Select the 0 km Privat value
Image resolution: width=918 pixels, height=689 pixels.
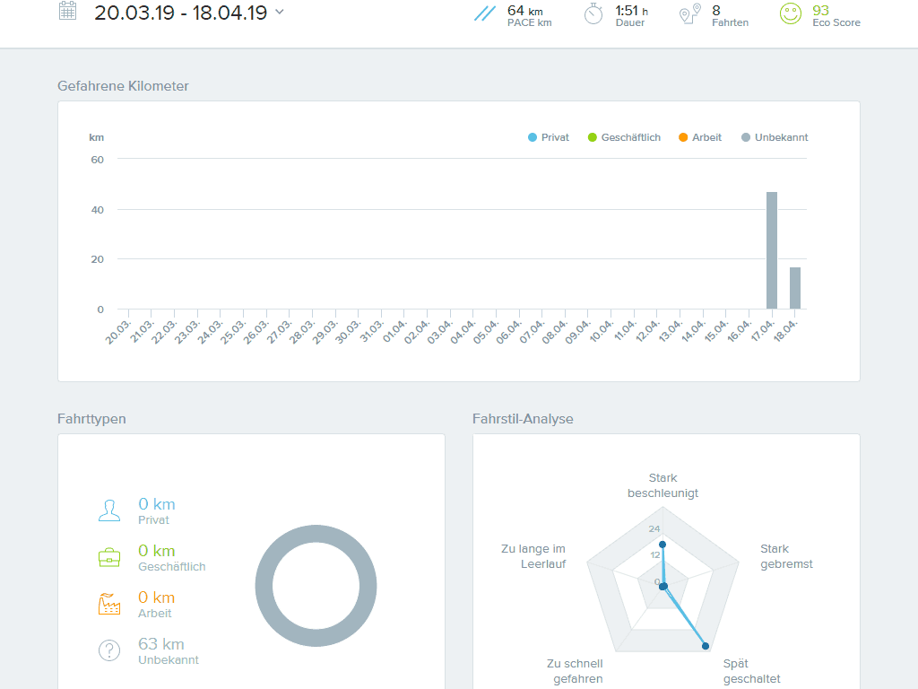click(157, 504)
